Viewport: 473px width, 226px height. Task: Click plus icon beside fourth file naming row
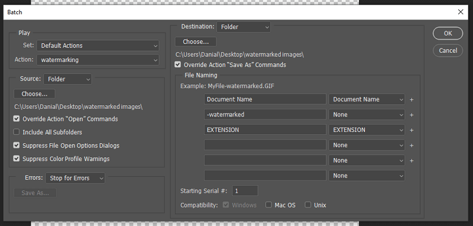click(x=412, y=146)
